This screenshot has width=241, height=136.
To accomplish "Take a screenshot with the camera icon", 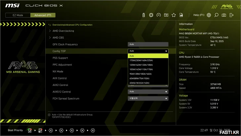I will pyautogui.click(x=224, y=15).
